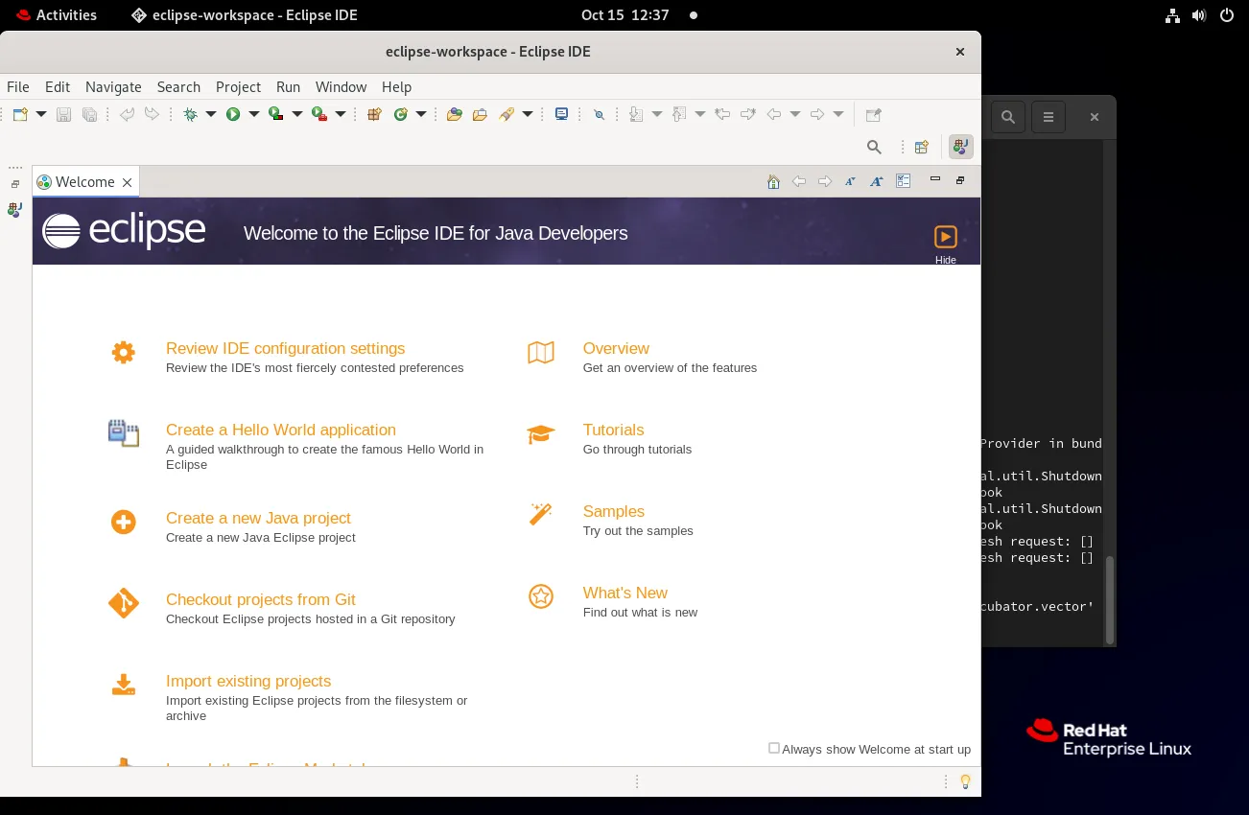Screen dimensions: 1249x815
Task: Click the green bug Debug icon
Action: coord(190,114)
